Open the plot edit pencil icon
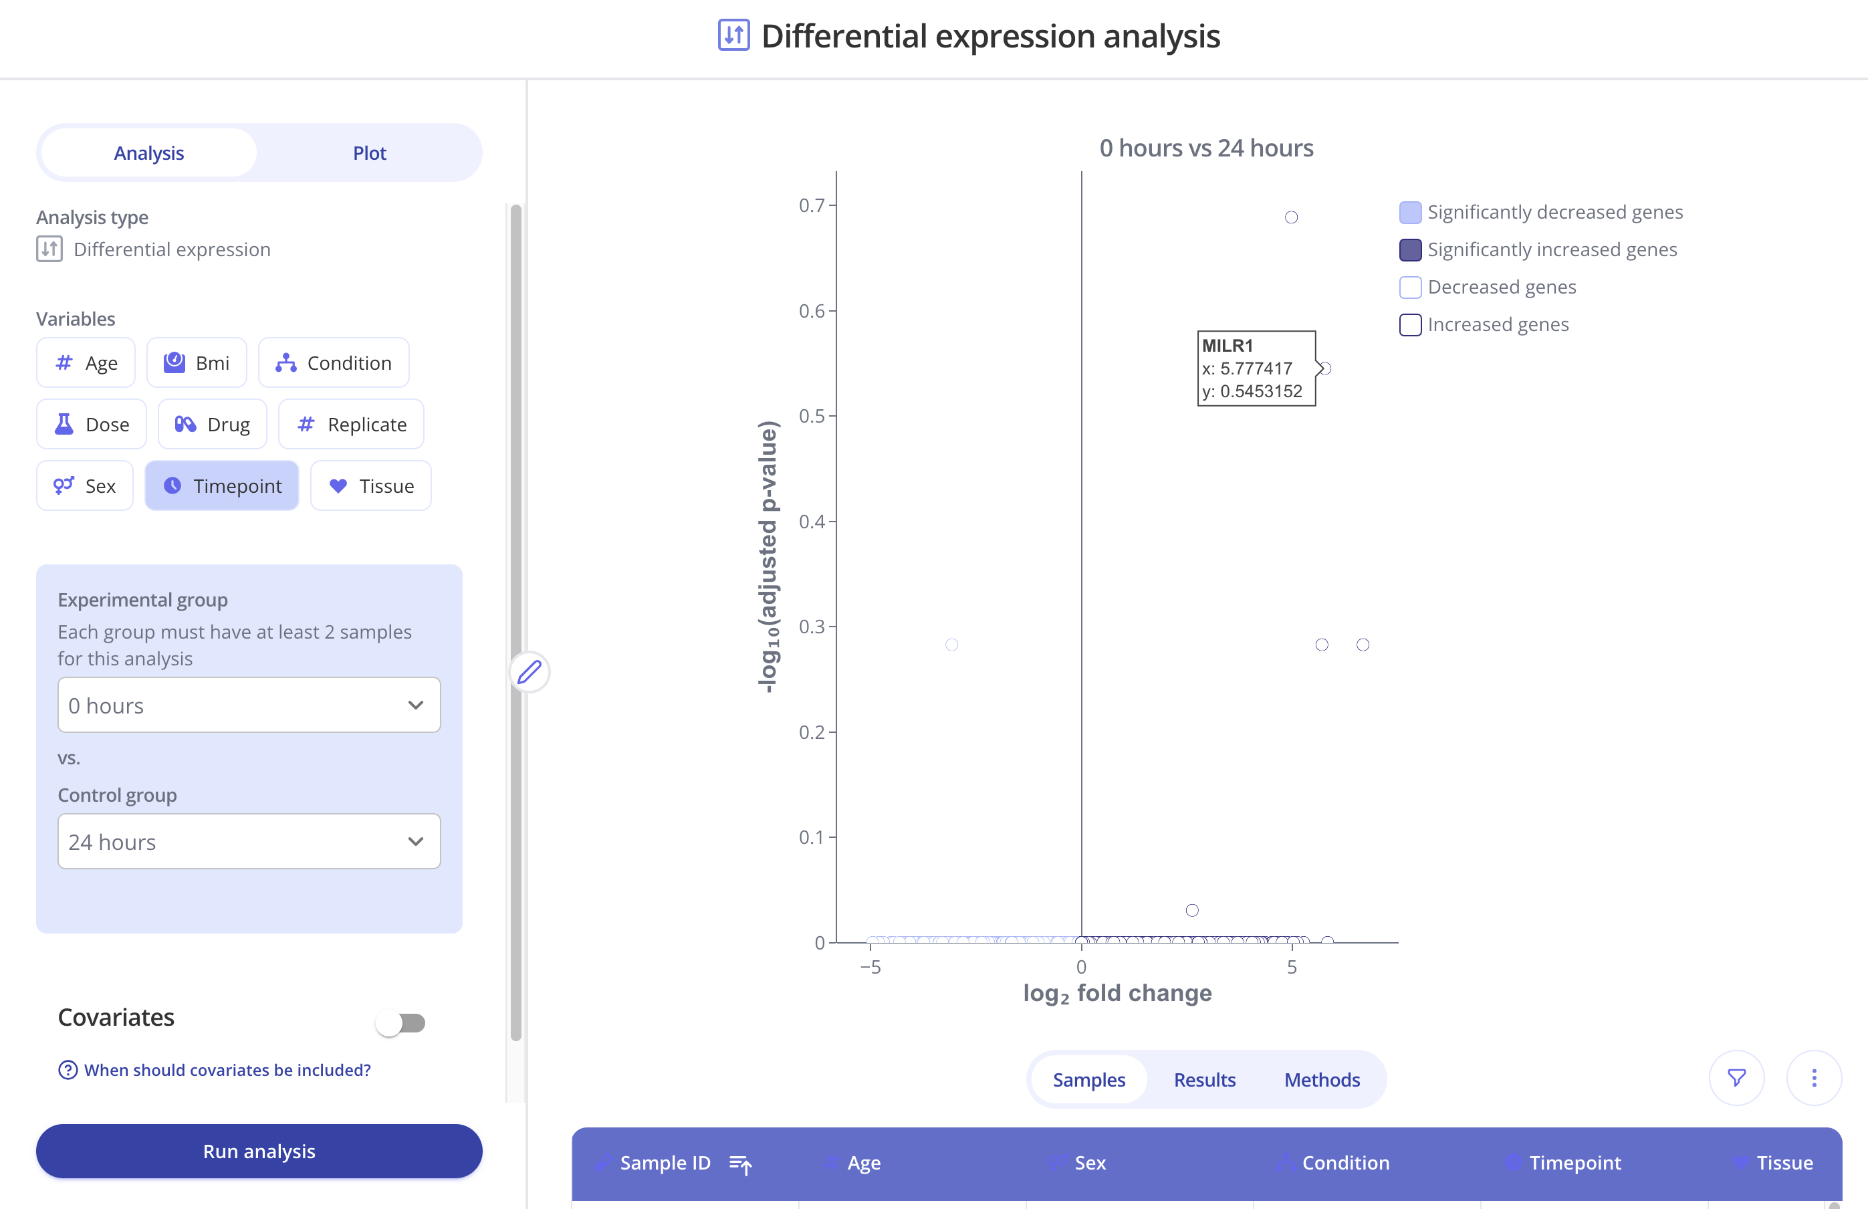Image resolution: width=1868 pixels, height=1209 pixels. [531, 672]
